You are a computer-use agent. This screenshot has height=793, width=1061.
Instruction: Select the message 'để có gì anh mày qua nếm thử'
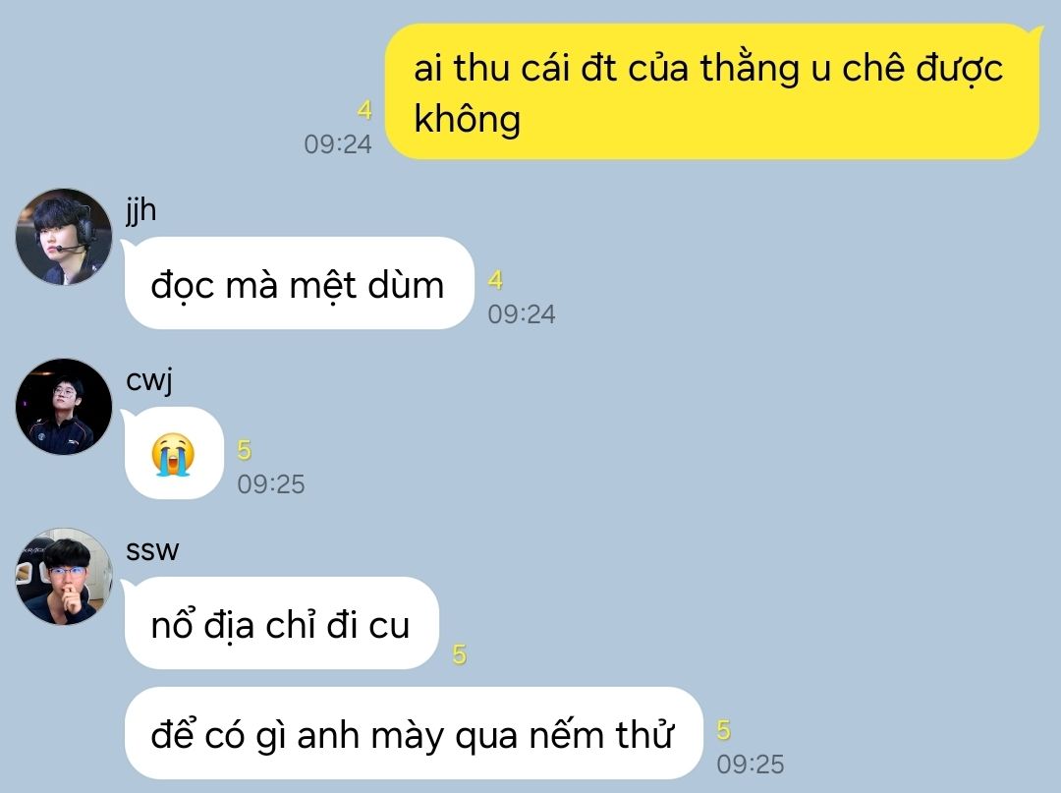click(x=414, y=733)
